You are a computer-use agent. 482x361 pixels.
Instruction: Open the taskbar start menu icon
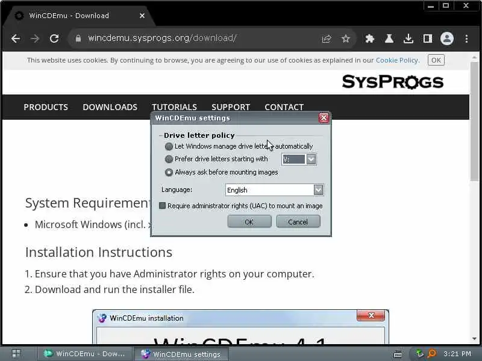click(16, 354)
